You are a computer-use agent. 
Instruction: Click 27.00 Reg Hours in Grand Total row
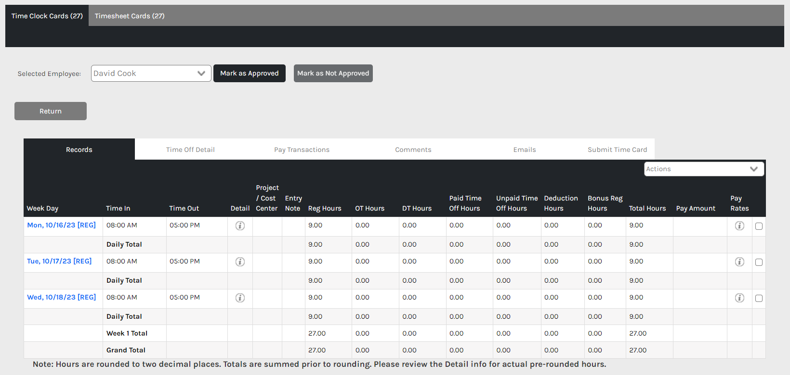(317, 350)
